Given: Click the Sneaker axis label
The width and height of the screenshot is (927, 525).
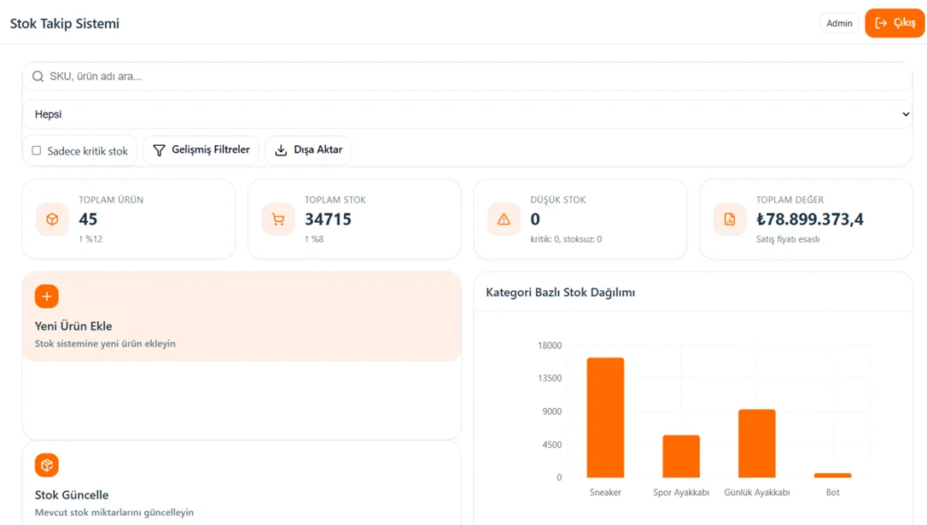Looking at the screenshot, I should coord(605,493).
